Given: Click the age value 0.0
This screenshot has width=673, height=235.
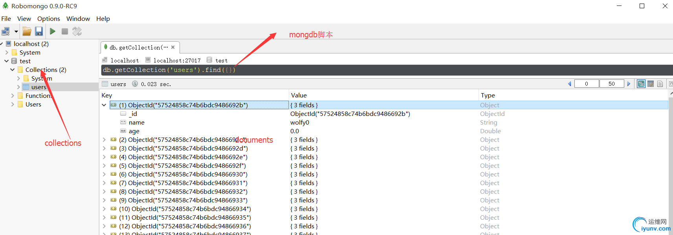Looking at the screenshot, I should tap(295, 131).
